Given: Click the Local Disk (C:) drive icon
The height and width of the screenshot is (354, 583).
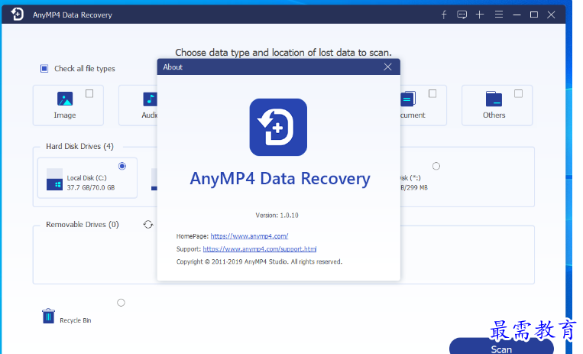Looking at the screenshot, I should [x=54, y=180].
